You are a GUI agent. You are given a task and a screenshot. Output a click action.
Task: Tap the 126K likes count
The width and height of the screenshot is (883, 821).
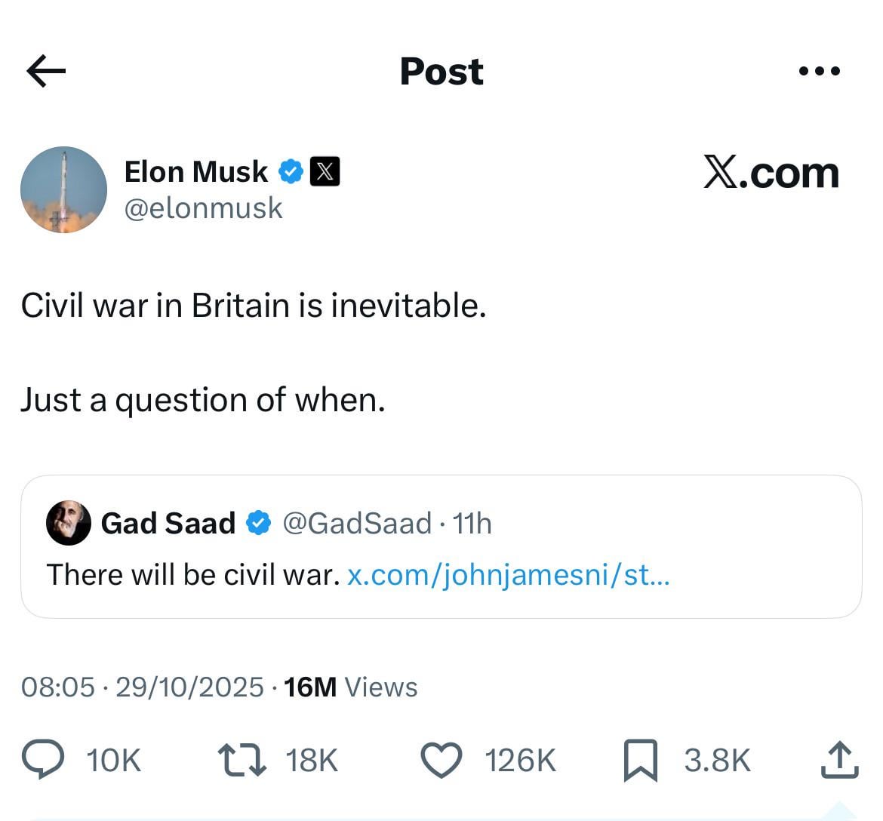pyautogui.click(x=520, y=760)
